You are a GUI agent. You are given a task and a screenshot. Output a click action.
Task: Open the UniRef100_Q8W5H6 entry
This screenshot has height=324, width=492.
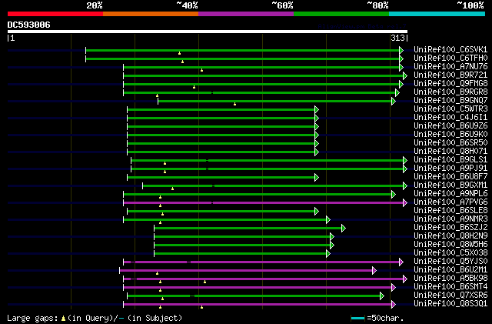pos(450,245)
